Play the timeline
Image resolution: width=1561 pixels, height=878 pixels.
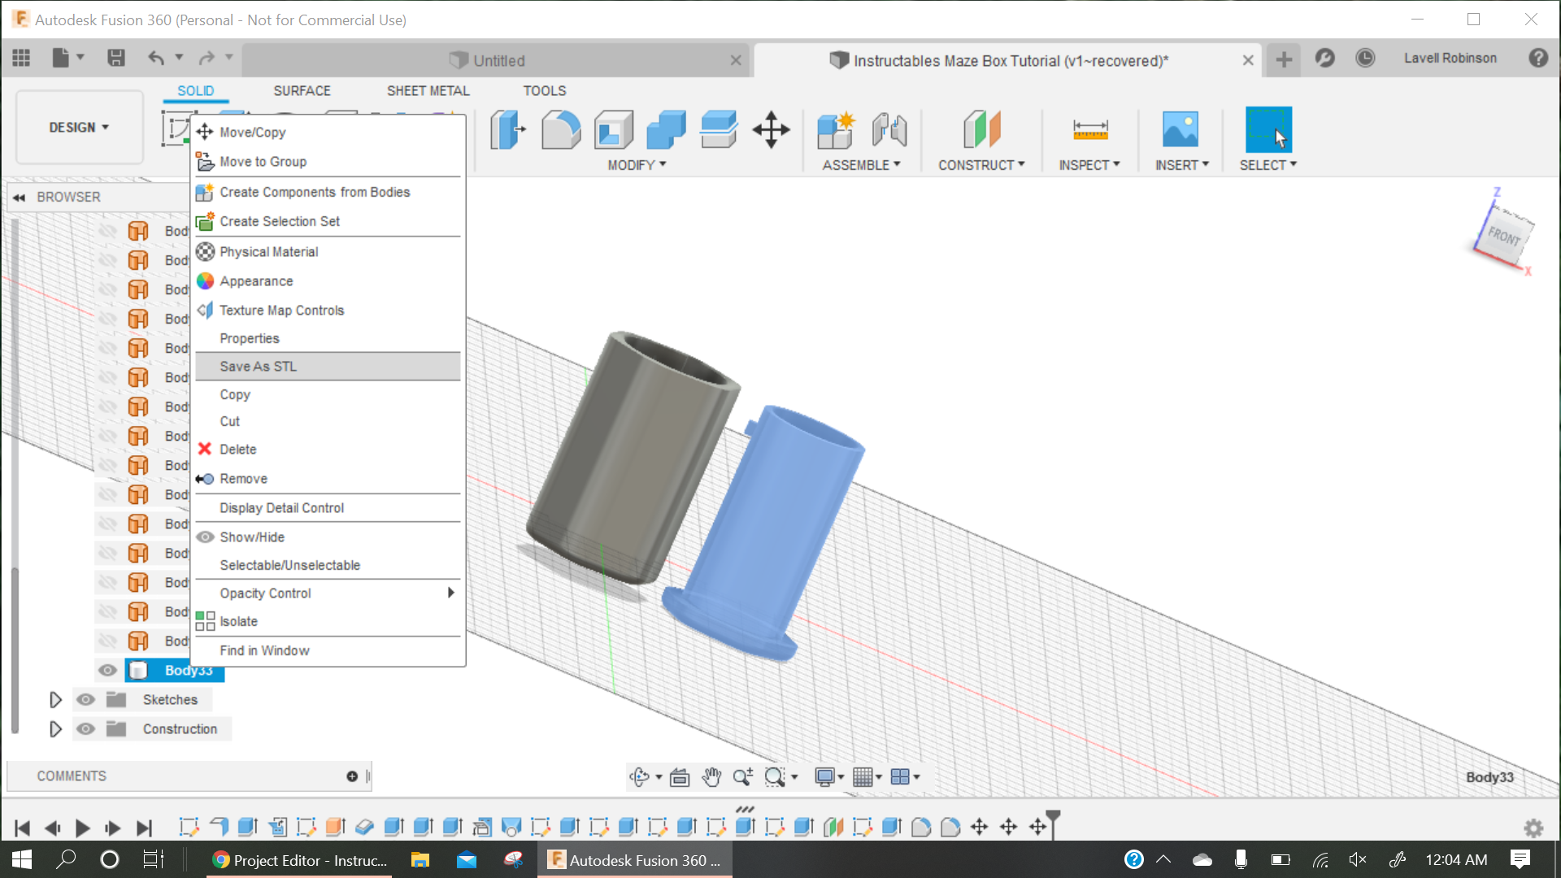click(x=82, y=828)
